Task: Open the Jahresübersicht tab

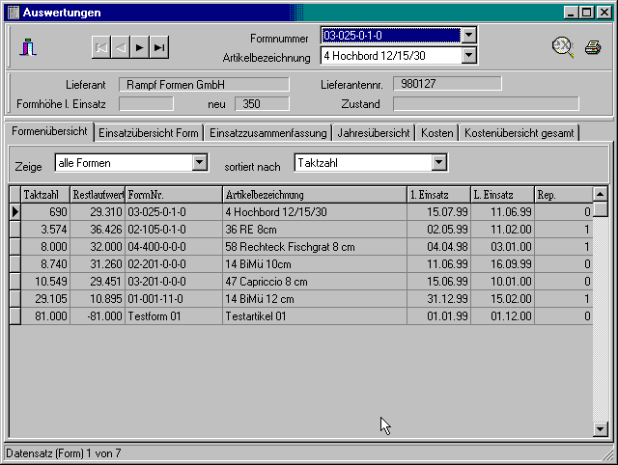Action: (374, 132)
